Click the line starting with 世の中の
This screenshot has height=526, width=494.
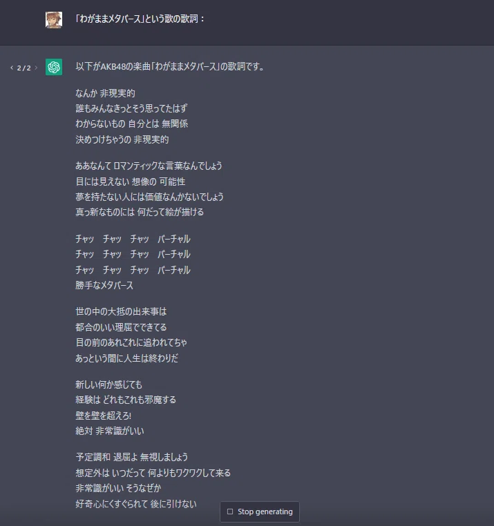(x=121, y=311)
